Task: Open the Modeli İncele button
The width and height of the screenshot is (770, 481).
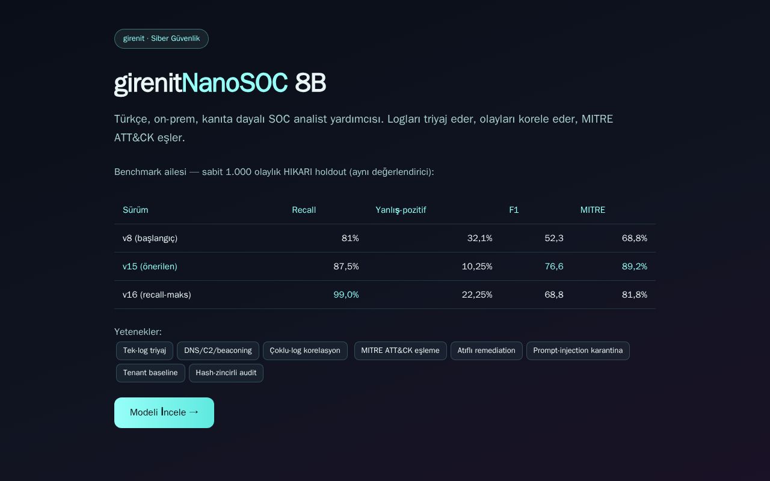Action: [164, 412]
